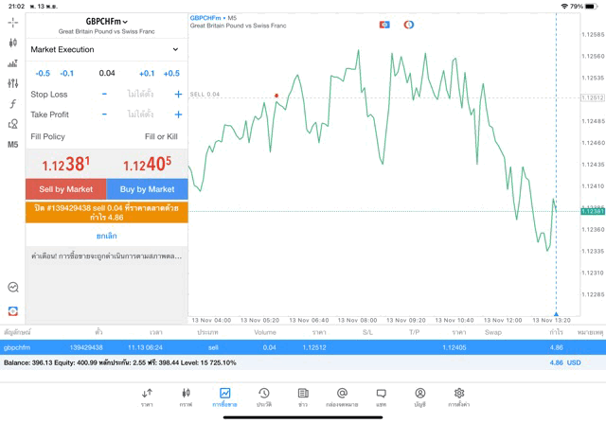Open the drawing objects shapes tool
Screen dimensions: 606x423
(x=12, y=124)
